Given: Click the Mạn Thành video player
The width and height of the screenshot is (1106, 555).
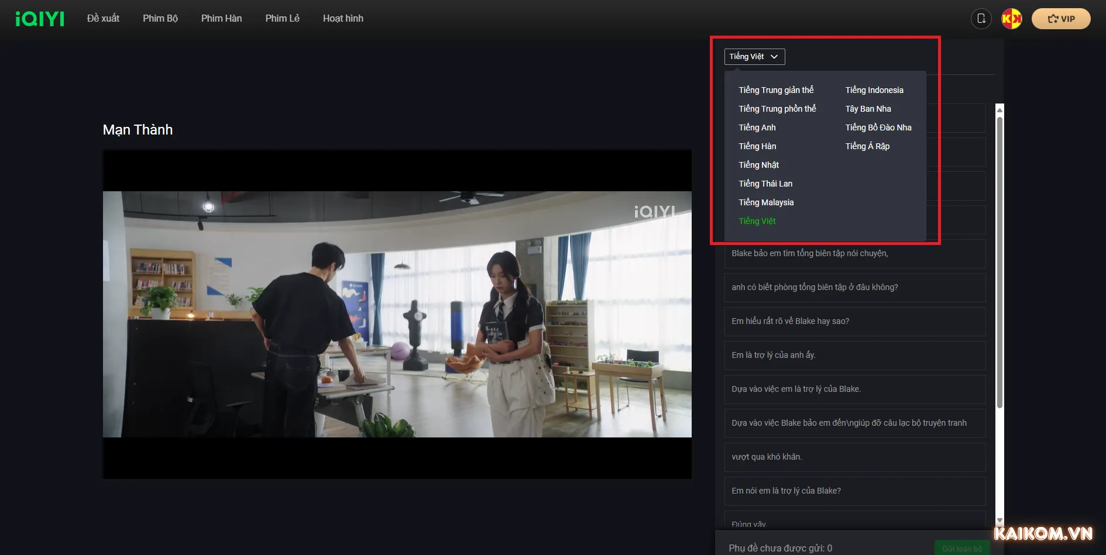Looking at the screenshot, I should [397, 313].
